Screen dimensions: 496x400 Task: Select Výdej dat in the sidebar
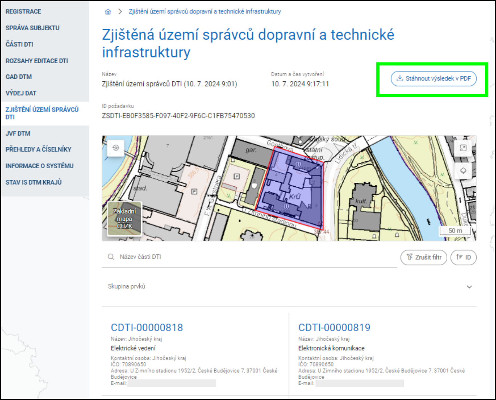pyautogui.click(x=21, y=93)
